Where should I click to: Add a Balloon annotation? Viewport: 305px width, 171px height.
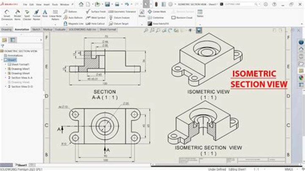tap(70, 12)
